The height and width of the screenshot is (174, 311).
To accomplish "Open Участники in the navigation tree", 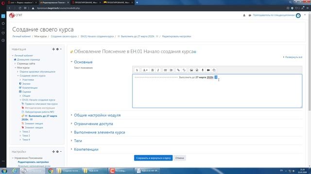I will (28, 80).
